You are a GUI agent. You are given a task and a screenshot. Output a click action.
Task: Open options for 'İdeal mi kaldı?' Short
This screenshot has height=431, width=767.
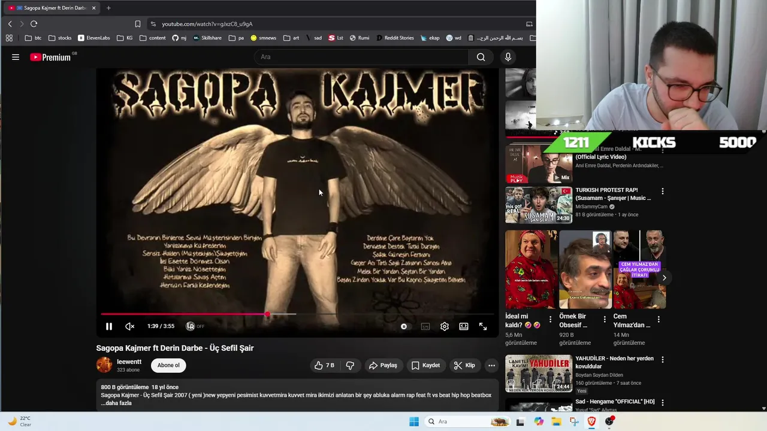(551, 319)
